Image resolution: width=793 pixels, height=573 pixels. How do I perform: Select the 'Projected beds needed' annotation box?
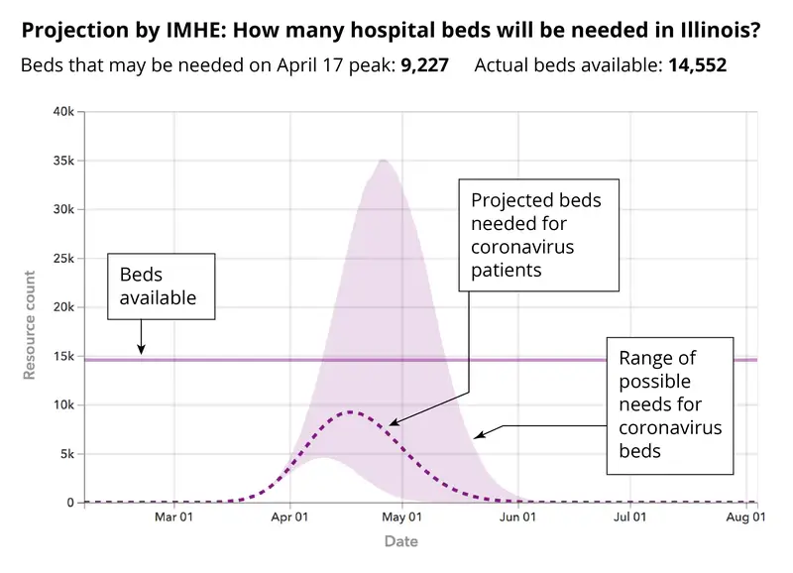tap(538, 234)
